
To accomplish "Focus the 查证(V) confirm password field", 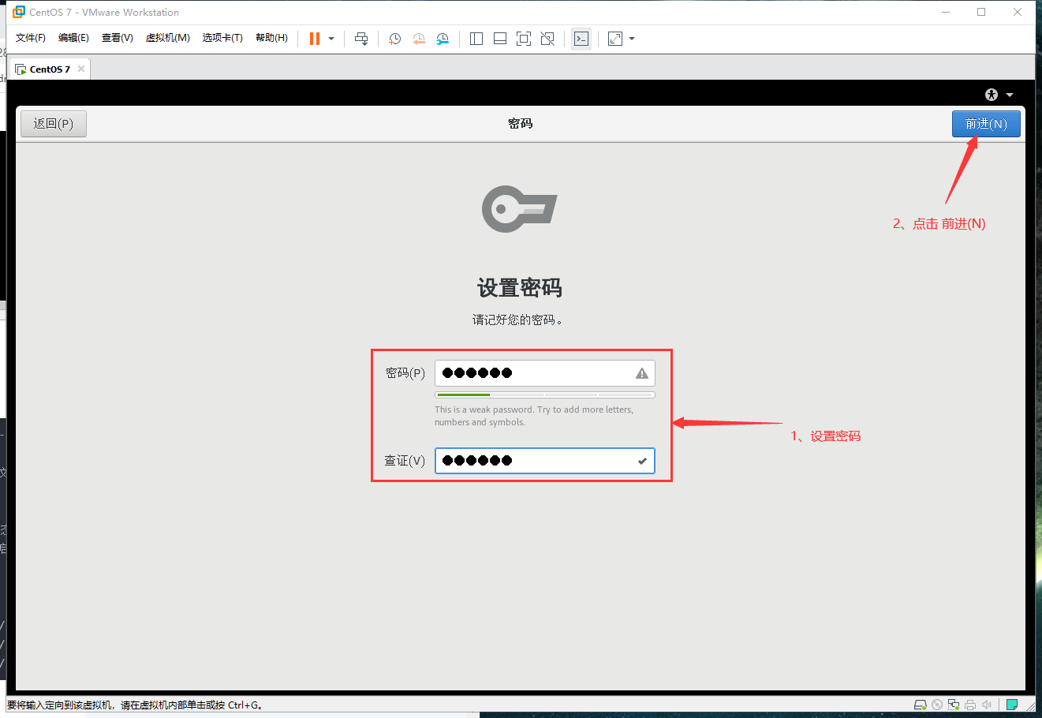I will pos(544,461).
